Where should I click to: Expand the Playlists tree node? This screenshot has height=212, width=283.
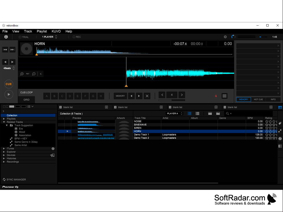click(x=4, y=119)
